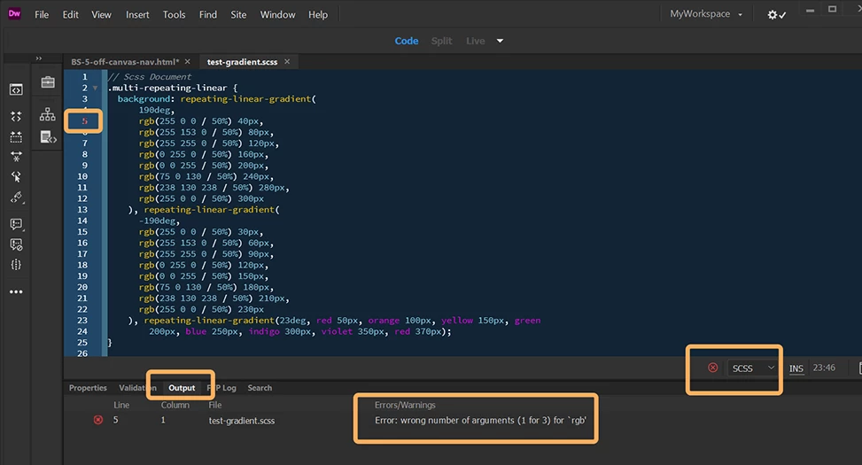
Task: Click the Apply Comment icon
Action: [x=17, y=224]
